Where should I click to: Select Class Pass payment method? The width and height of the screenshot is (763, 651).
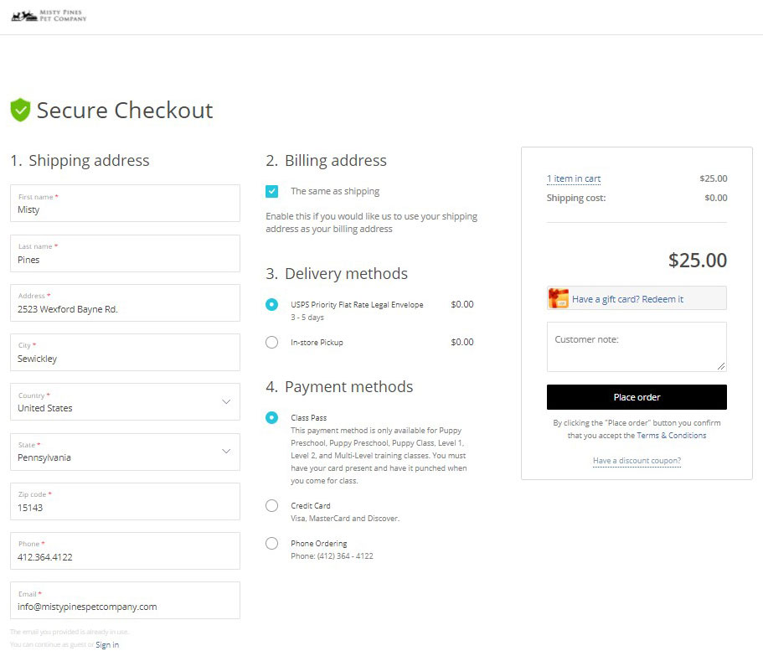[271, 417]
